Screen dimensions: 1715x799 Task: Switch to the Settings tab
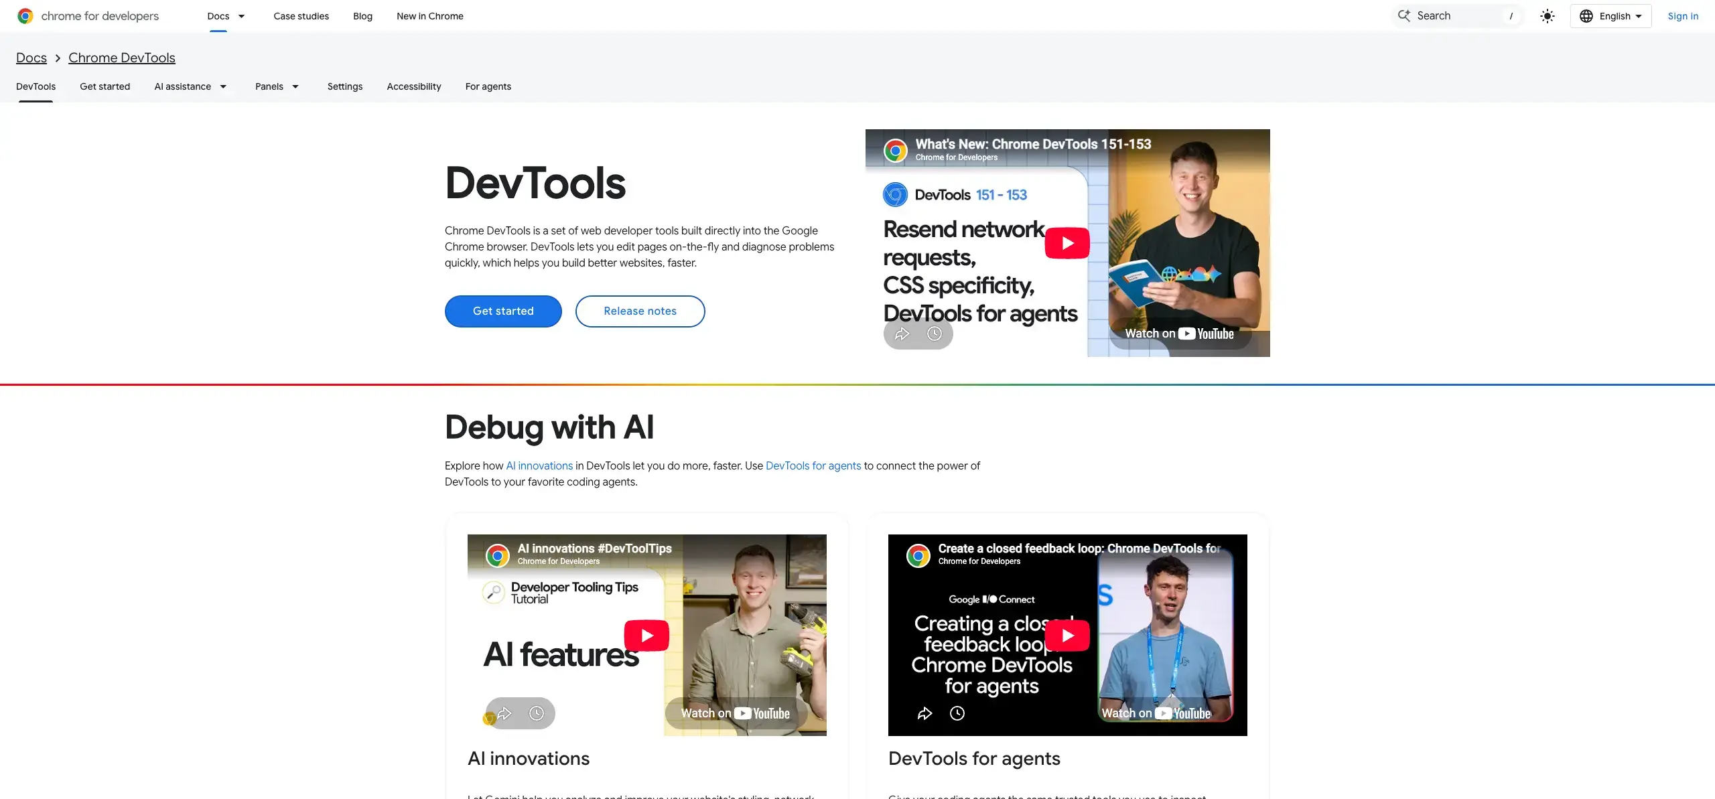pyautogui.click(x=345, y=86)
